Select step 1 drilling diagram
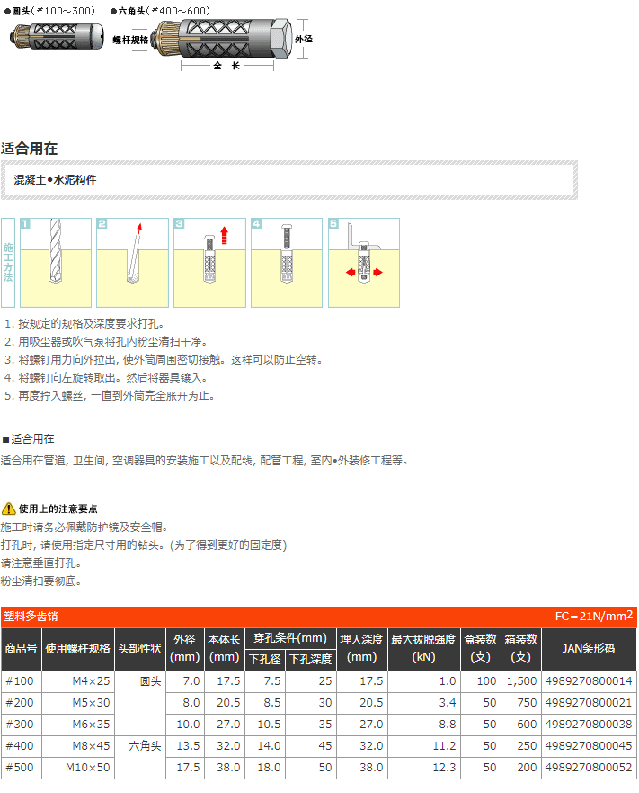The width and height of the screenshot is (639, 793). 56,263
